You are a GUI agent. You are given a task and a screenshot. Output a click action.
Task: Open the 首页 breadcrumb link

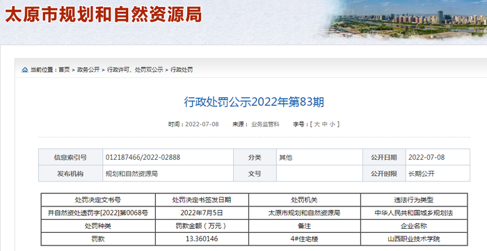pyautogui.click(x=64, y=70)
